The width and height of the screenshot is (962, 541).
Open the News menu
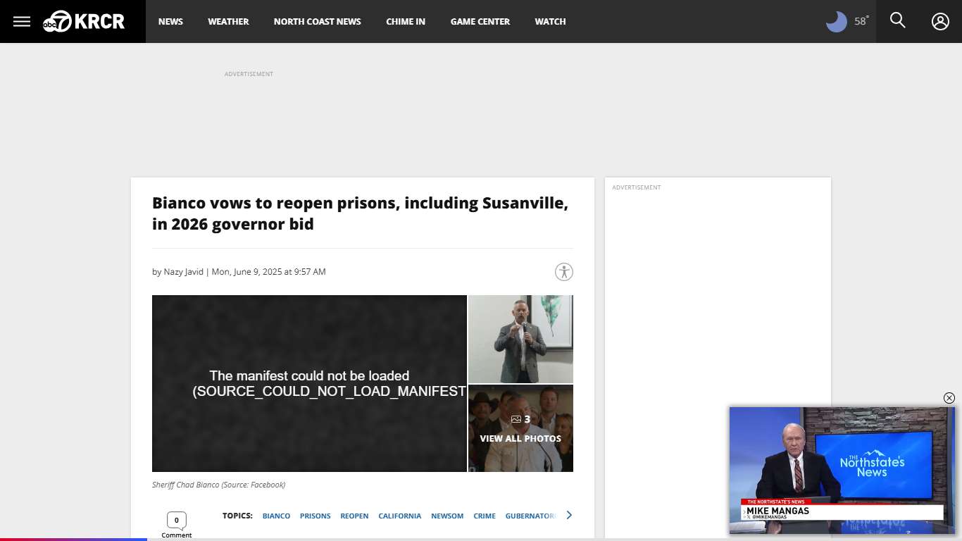[x=170, y=22]
